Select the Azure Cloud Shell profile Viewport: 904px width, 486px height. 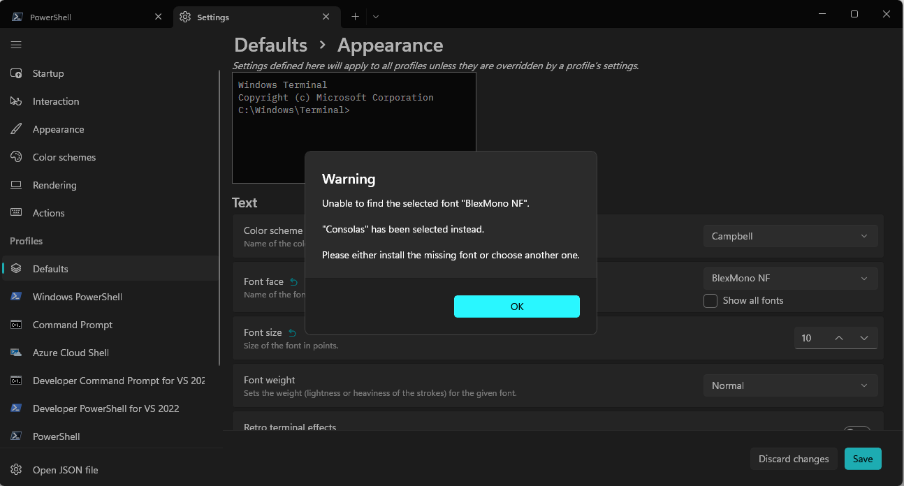coord(110,353)
